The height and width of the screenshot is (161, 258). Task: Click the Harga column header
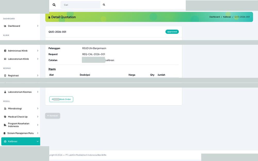[132, 75]
